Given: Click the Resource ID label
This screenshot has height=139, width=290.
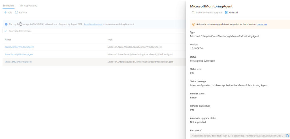Looking at the screenshot, I should point(196,131).
